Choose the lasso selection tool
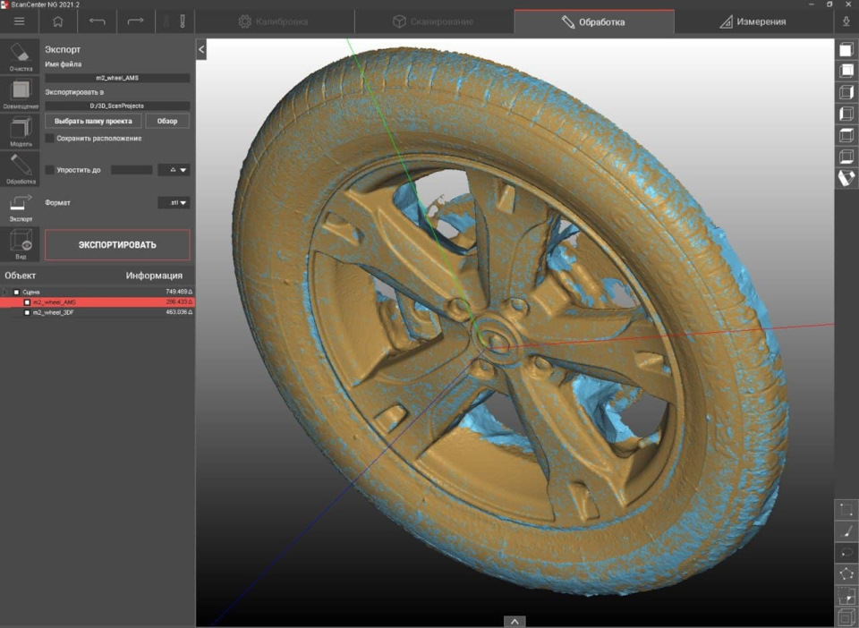 (846, 553)
